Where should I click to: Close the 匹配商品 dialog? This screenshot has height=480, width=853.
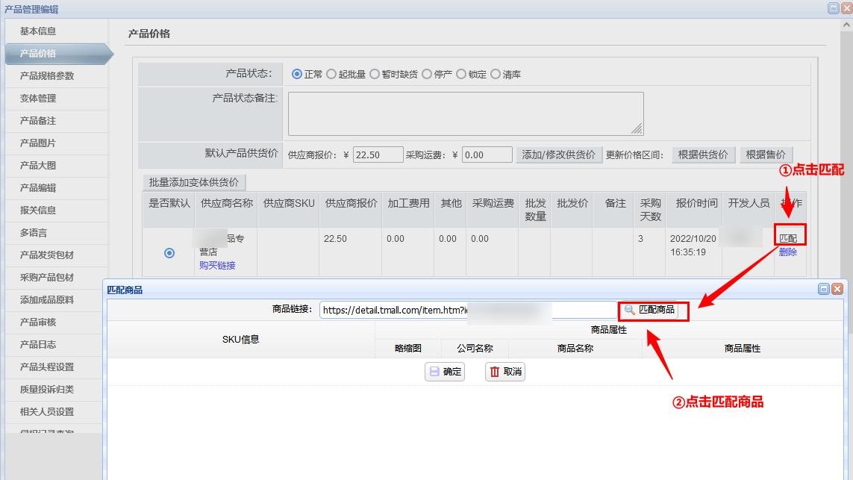(837, 290)
